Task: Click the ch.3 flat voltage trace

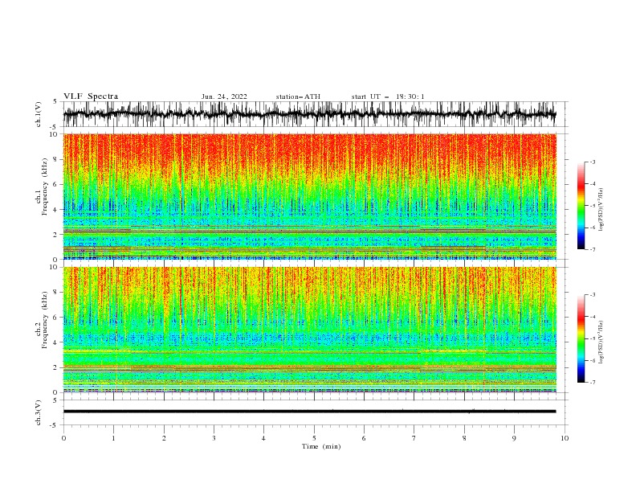Action: coord(309,412)
